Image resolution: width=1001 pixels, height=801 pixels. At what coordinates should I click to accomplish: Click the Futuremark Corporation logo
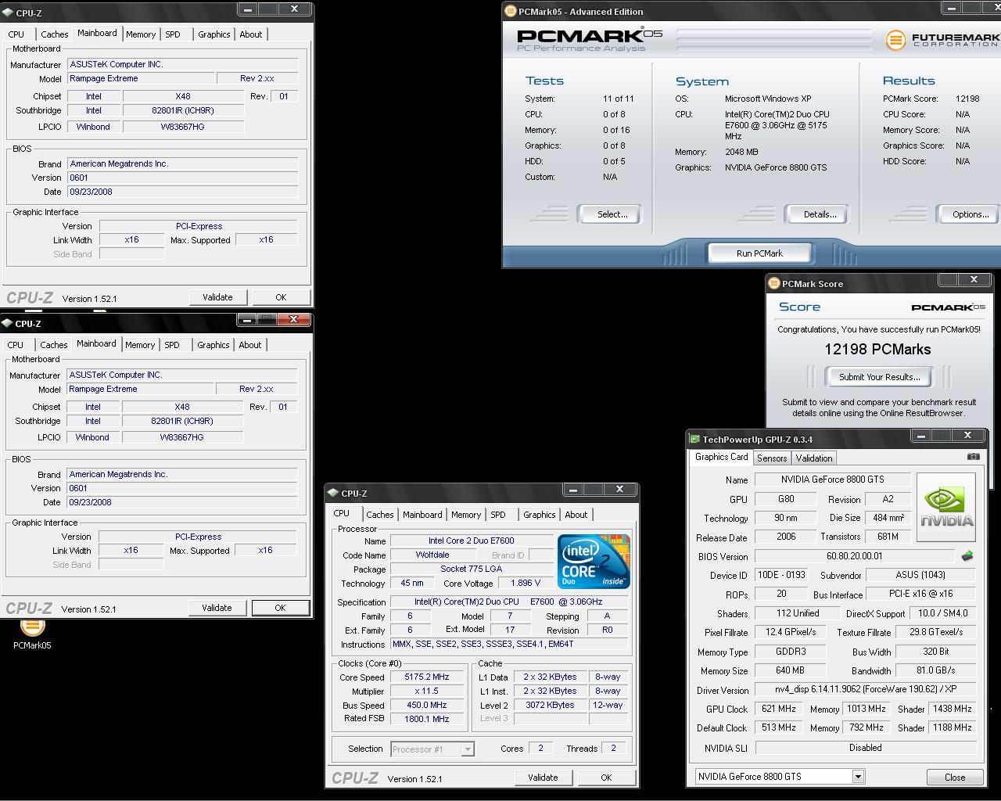(943, 39)
